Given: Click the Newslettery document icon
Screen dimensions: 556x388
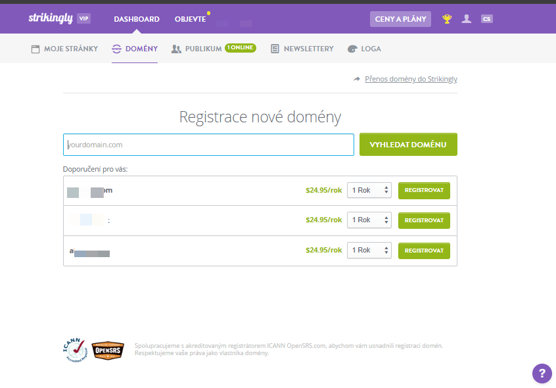Looking at the screenshot, I should (275, 49).
